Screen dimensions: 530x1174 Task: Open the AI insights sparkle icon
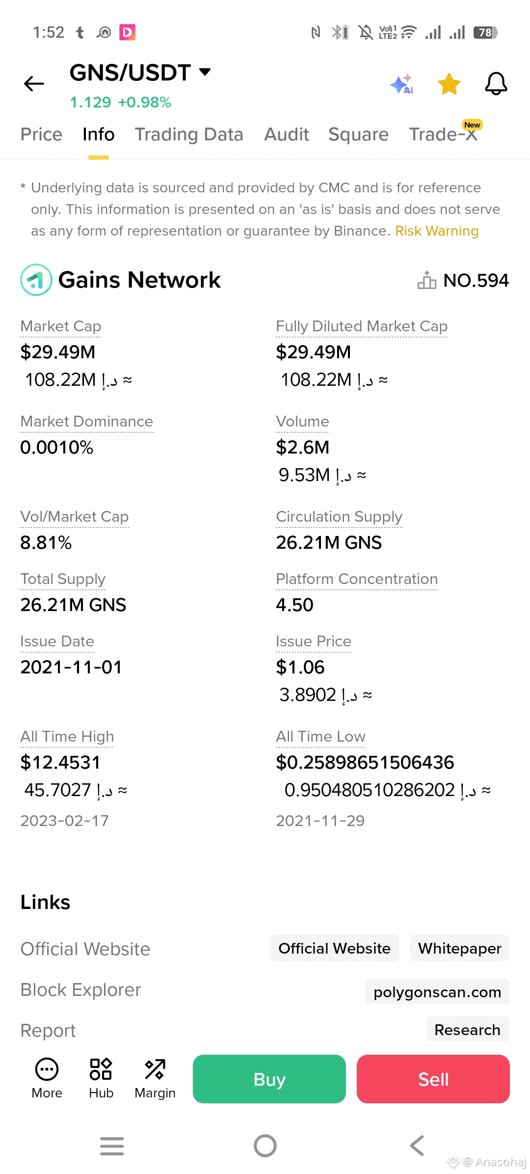pyautogui.click(x=402, y=84)
